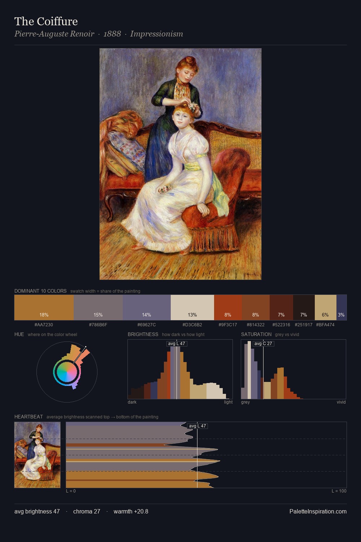The height and width of the screenshot is (542, 361).
Task: Click the 'avg L 47' marker in Heartbeat chart
Action: (197, 426)
